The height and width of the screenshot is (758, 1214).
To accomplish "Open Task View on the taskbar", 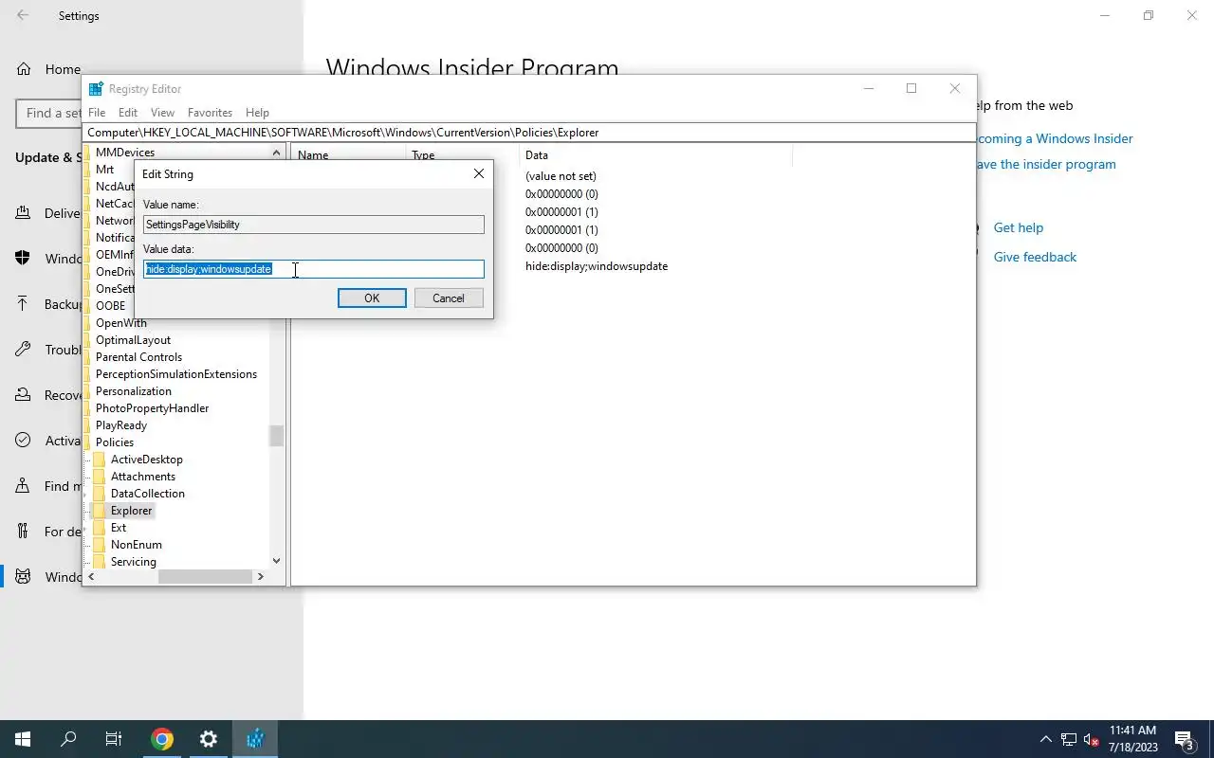I will pos(114,739).
